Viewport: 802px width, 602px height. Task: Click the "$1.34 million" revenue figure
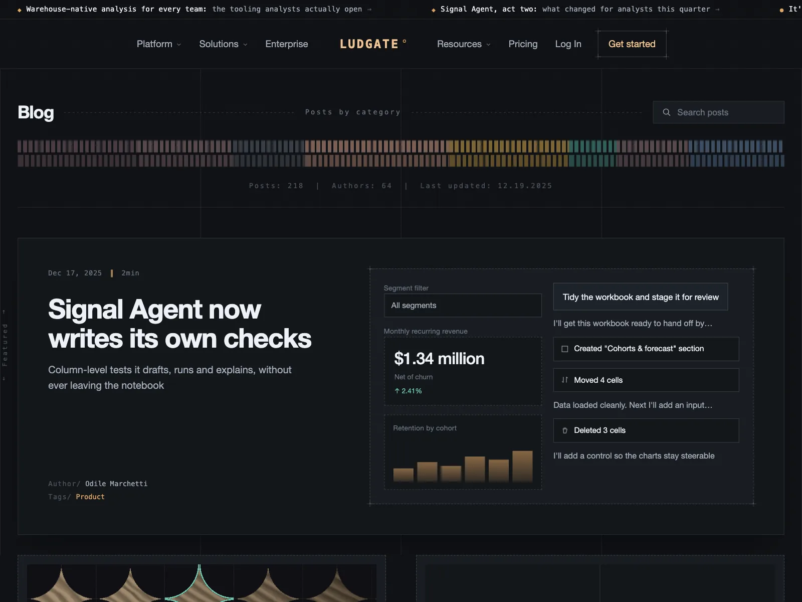[440, 359]
